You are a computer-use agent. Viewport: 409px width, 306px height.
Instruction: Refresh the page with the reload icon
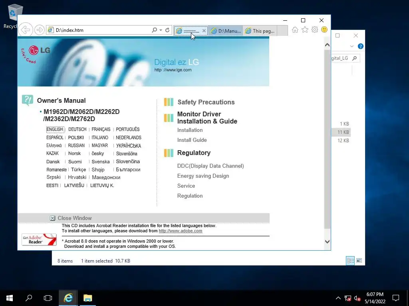pos(167,30)
